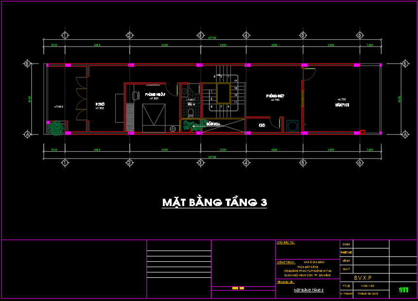Pick the hatched wardrobe in PHÒNG NGỦ 5
418x301 pixels.
point(130,117)
